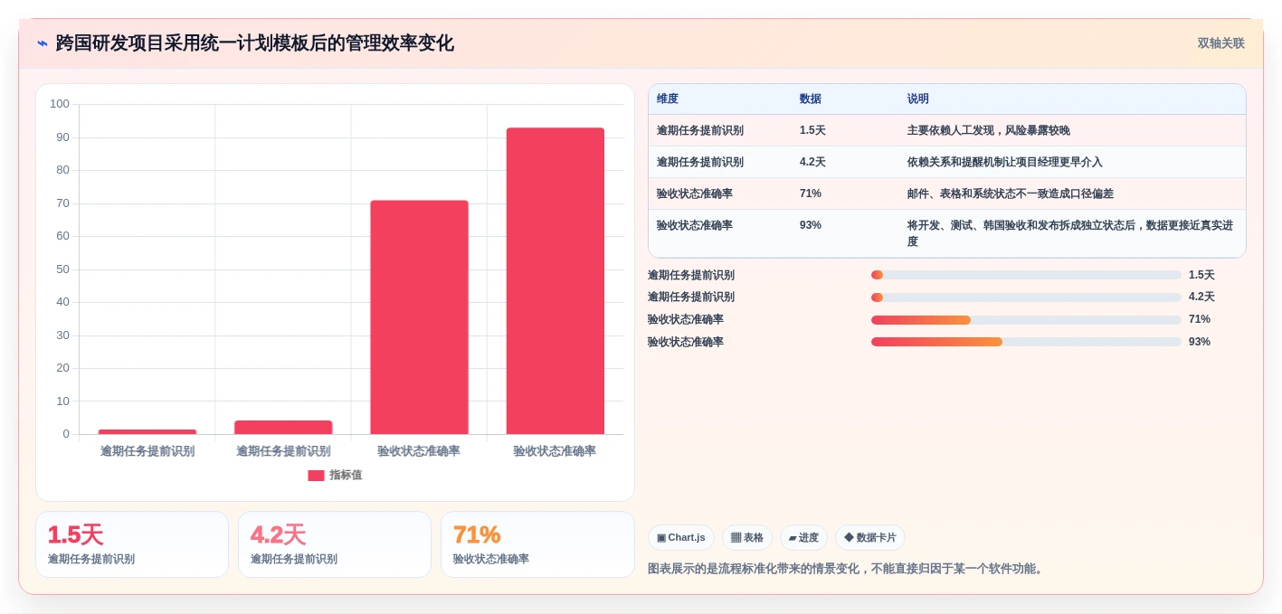Click the short chart bar for value 4.2
This screenshot has height=614, width=1282.
(283, 428)
